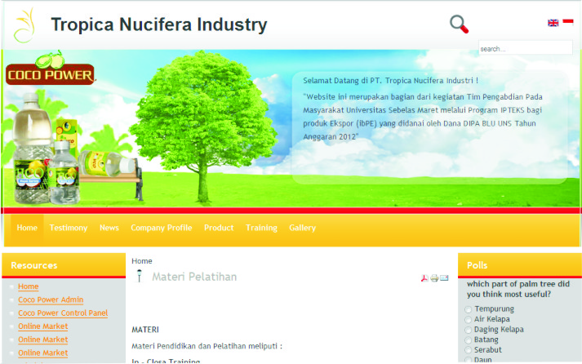This screenshot has height=364, width=582.
Task: Select the Tempurung poll option
Action: (469, 309)
